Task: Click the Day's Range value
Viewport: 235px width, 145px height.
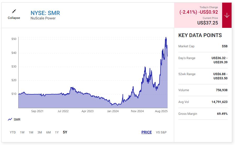Action: (220, 60)
